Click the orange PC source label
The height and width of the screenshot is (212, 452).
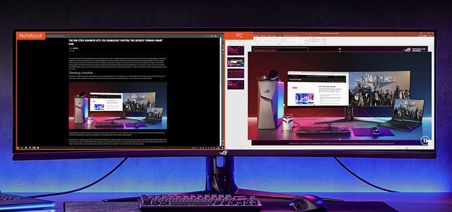239,36
